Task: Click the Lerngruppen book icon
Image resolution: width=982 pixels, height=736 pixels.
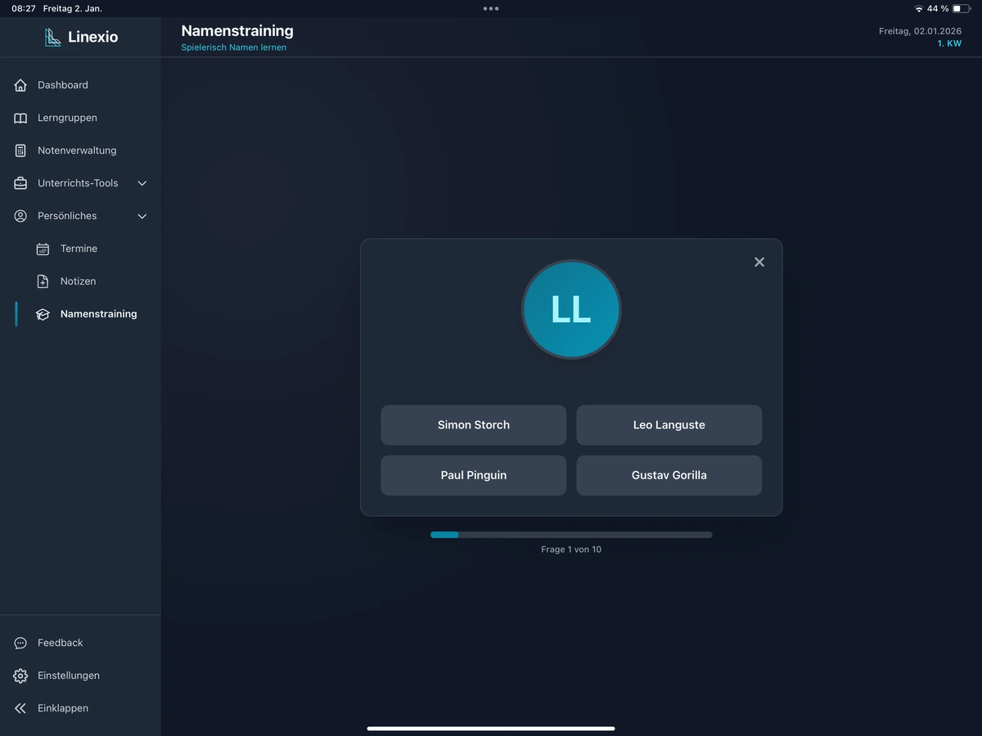Action: coord(20,118)
